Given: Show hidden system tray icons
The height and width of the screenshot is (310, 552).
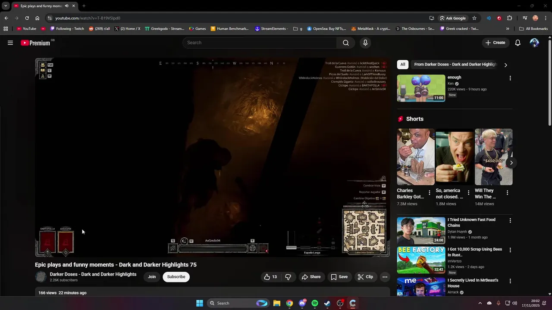Looking at the screenshot, I should pyautogui.click(x=480, y=303).
